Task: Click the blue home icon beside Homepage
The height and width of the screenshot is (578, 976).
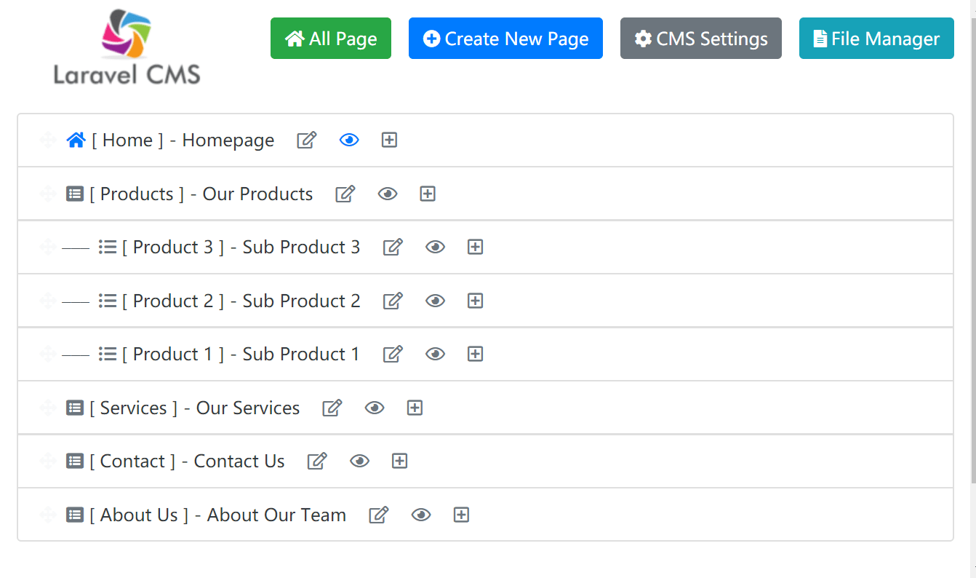Action: (76, 140)
